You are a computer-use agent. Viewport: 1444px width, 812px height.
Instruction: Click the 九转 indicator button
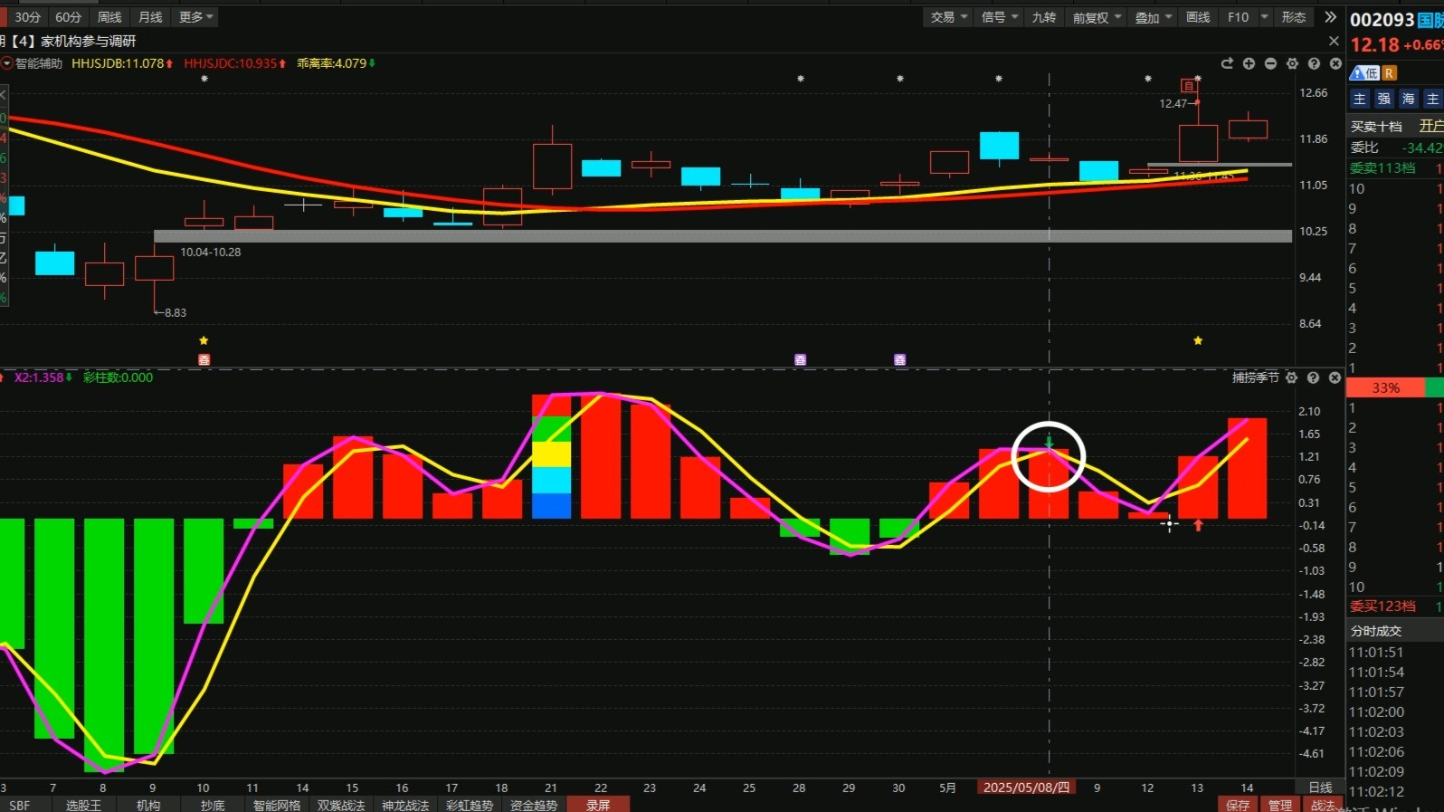[x=1044, y=17]
